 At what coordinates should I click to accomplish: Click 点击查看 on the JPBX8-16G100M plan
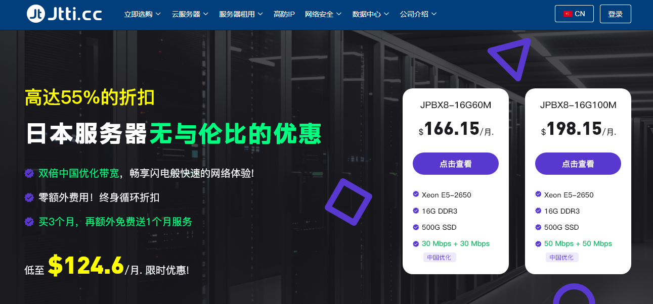[x=578, y=163]
